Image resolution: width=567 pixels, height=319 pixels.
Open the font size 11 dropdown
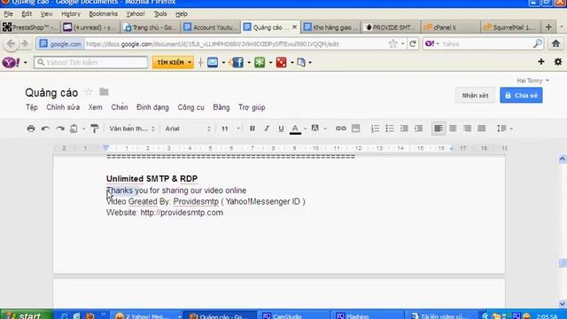point(230,128)
